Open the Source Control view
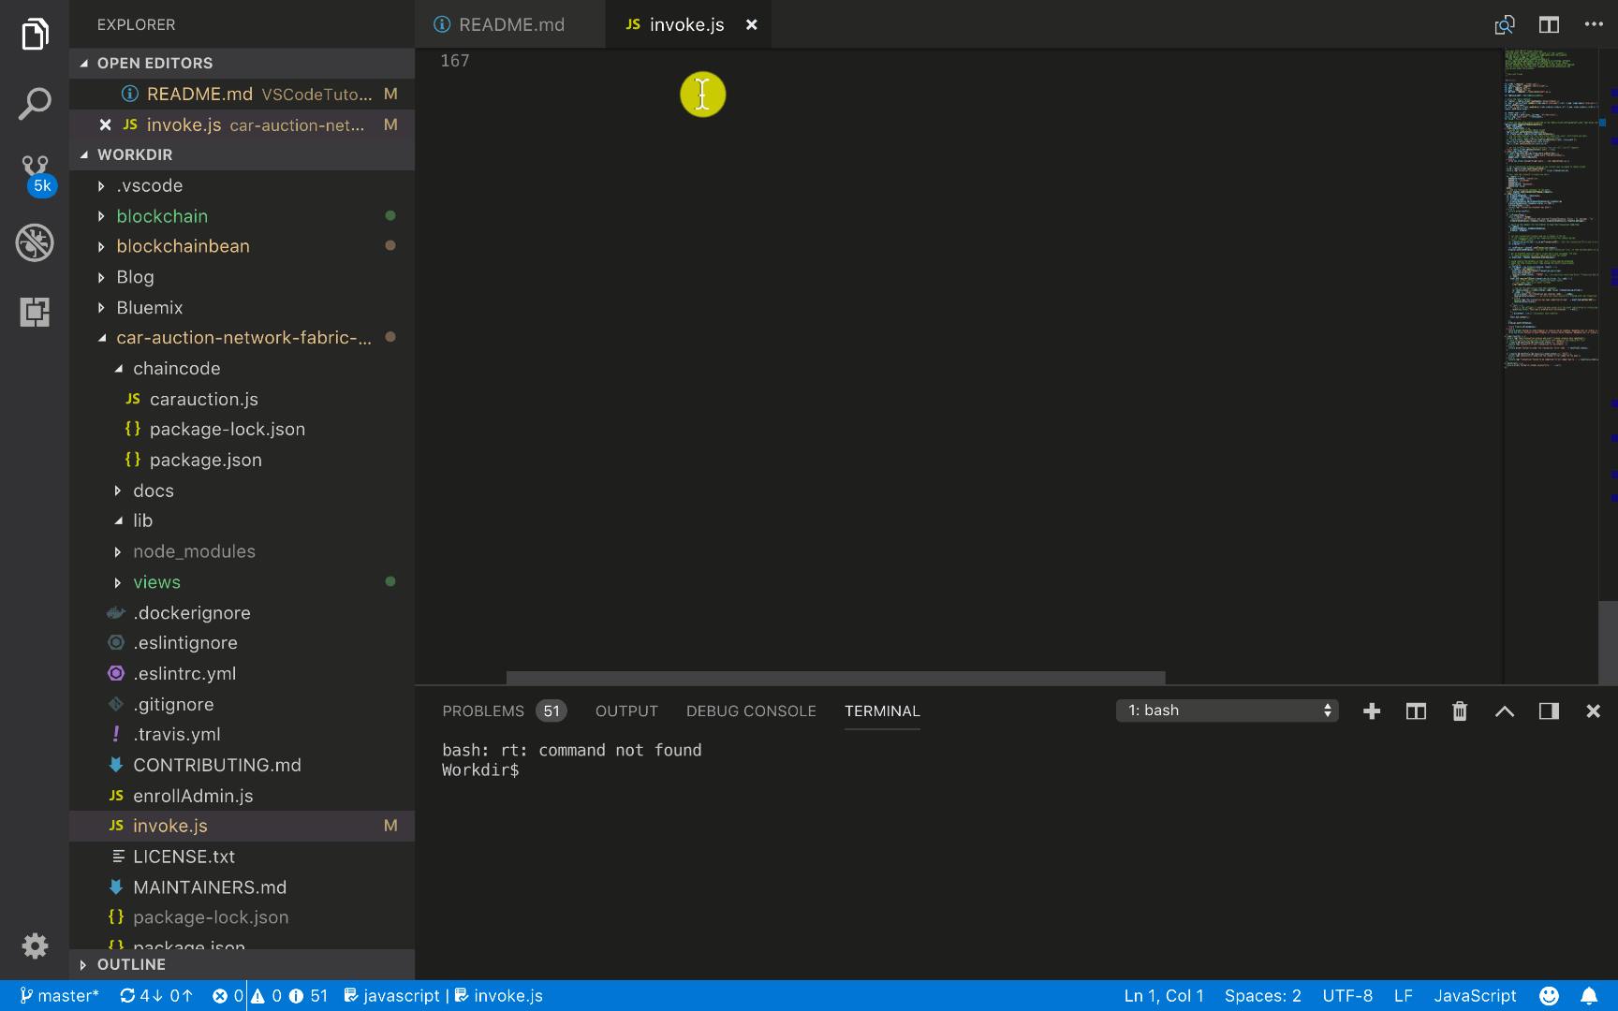The width and height of the screenshot is (1618, 1011). click(35, 173)
